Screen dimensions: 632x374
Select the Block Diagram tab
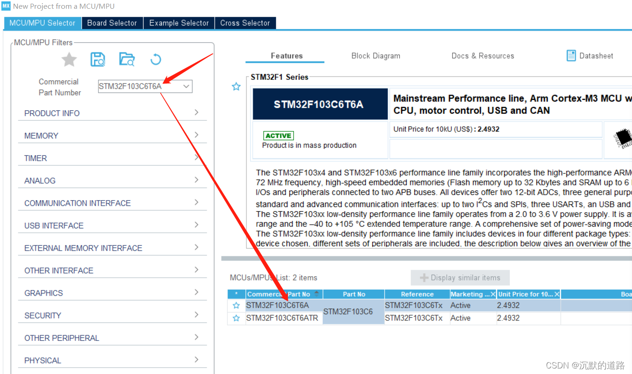click(376, 56)
